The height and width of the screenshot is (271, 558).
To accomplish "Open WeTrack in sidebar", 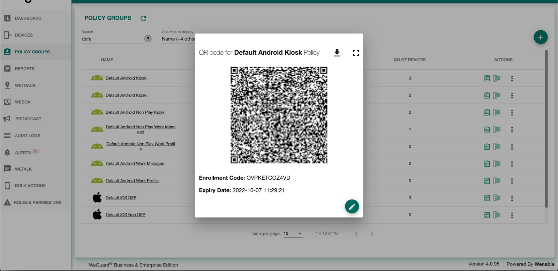I will 36,85.
